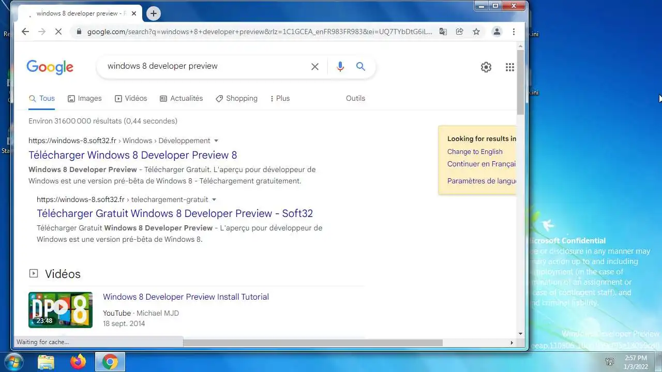This screenshot has height=372, width=662.
Task: Open Actualités results tab
Action: [181, 98]
